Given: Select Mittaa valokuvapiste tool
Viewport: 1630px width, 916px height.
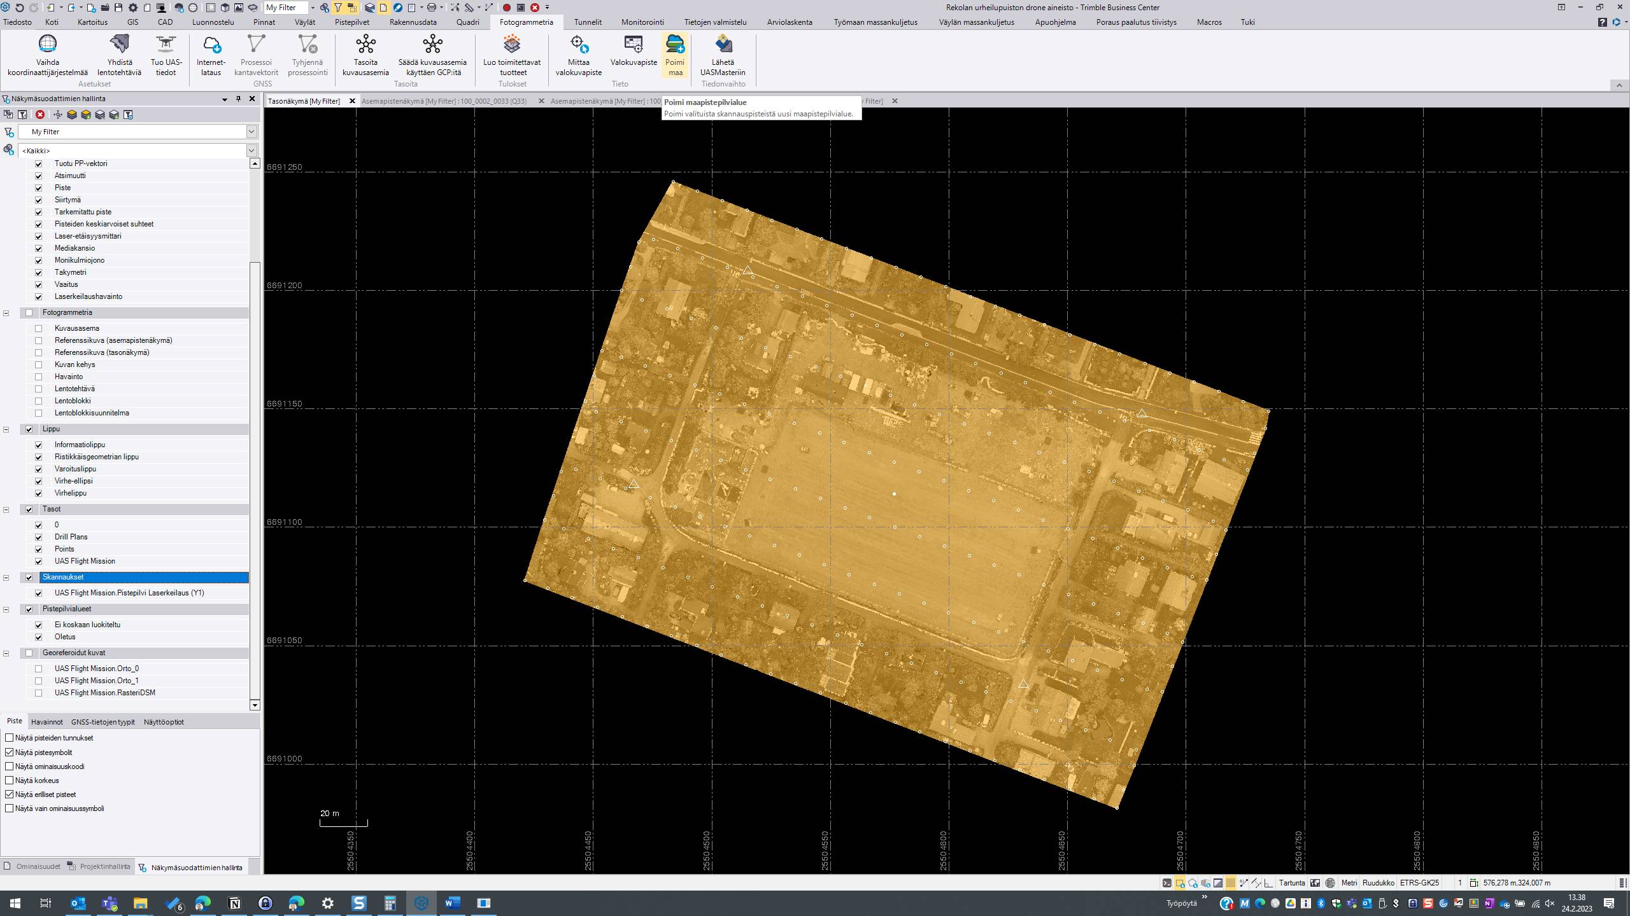Looking at the screenshot, I should pyautogui.click(x=578, y=55).
